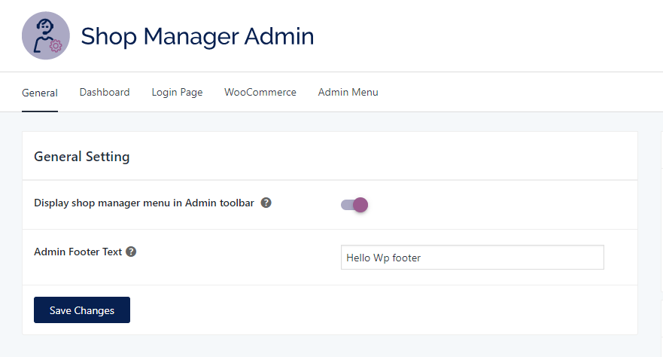This screenshot has width=663, height=357.
Task: Click the purple knob of the toggle
Action: coord(360,204)
